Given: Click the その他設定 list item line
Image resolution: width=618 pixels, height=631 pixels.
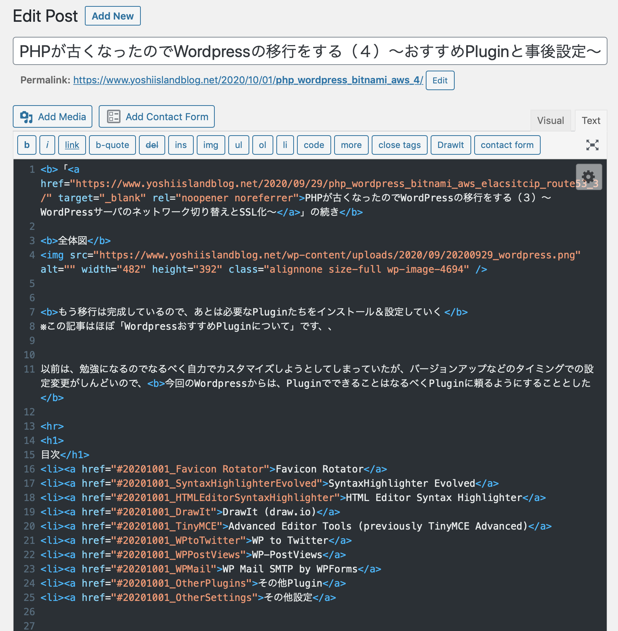Looking at the screenshot, I should (x=188, y=598).
